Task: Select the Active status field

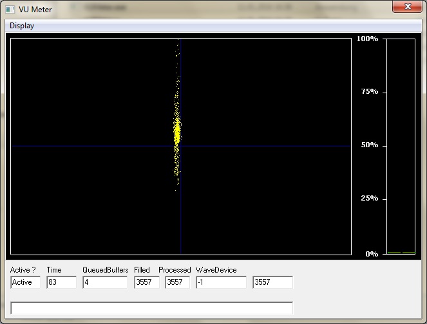Action: [x=26, y=282]
